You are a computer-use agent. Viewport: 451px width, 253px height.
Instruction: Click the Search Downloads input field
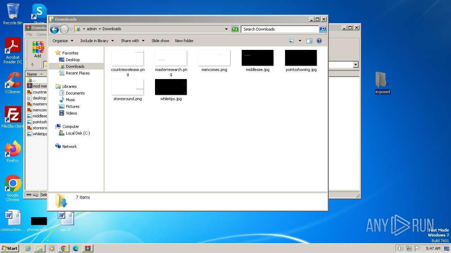coord(280,29)
